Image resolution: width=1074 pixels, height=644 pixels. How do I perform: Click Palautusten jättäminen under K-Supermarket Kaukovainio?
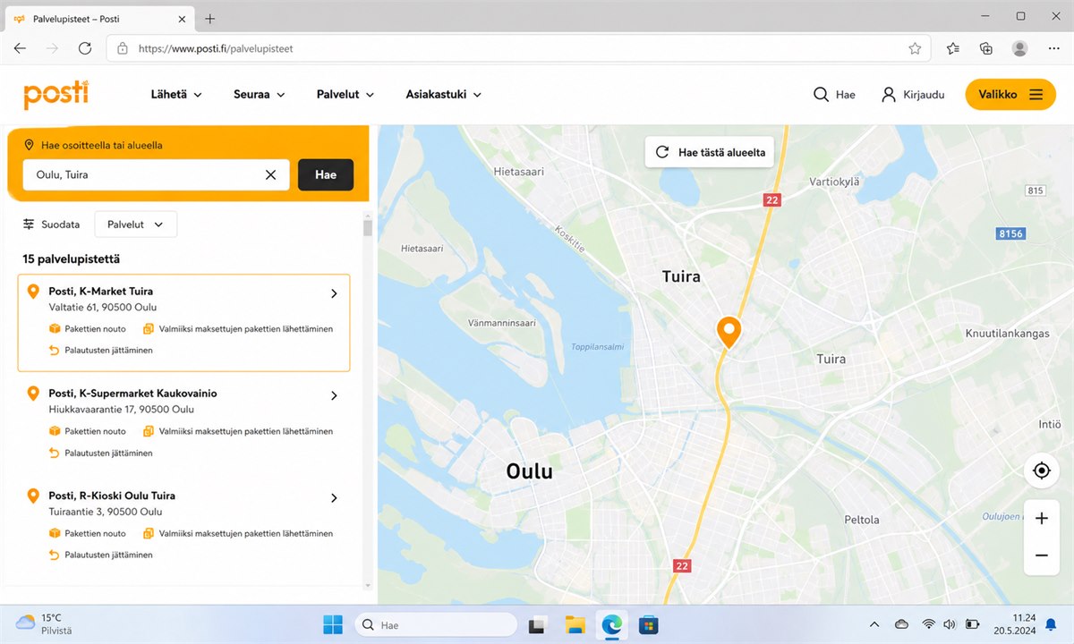tap(100, 453)
